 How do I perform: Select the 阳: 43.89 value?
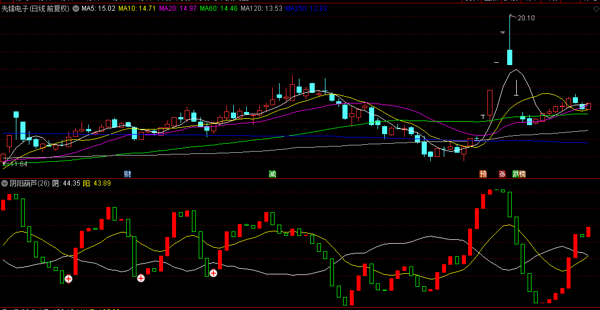[x=97, y=183]
